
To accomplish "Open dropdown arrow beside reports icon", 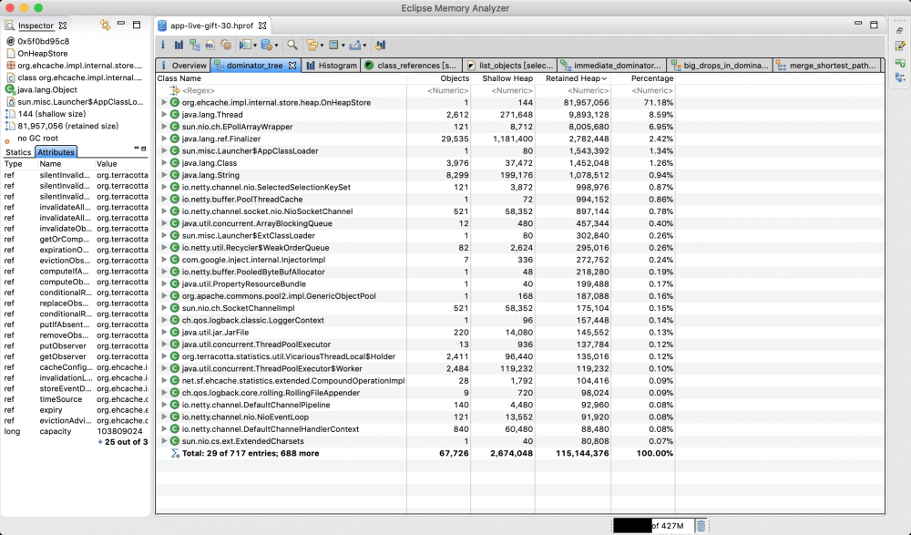I will pos(255,46).
